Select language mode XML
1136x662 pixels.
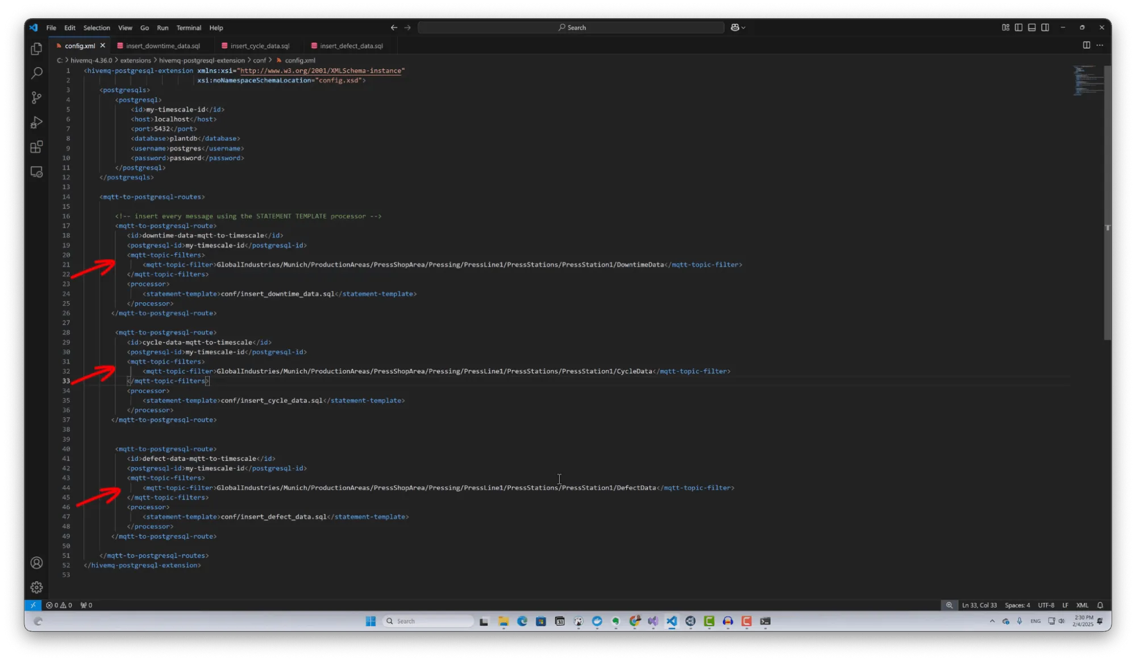1083,605
